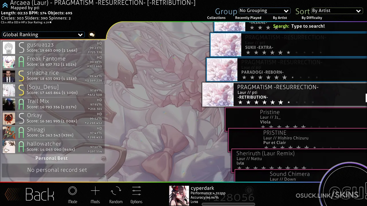Viewport: 367px width, 206px height.
Task: Open sriracha rice's score entry
Action: (53, 76)
